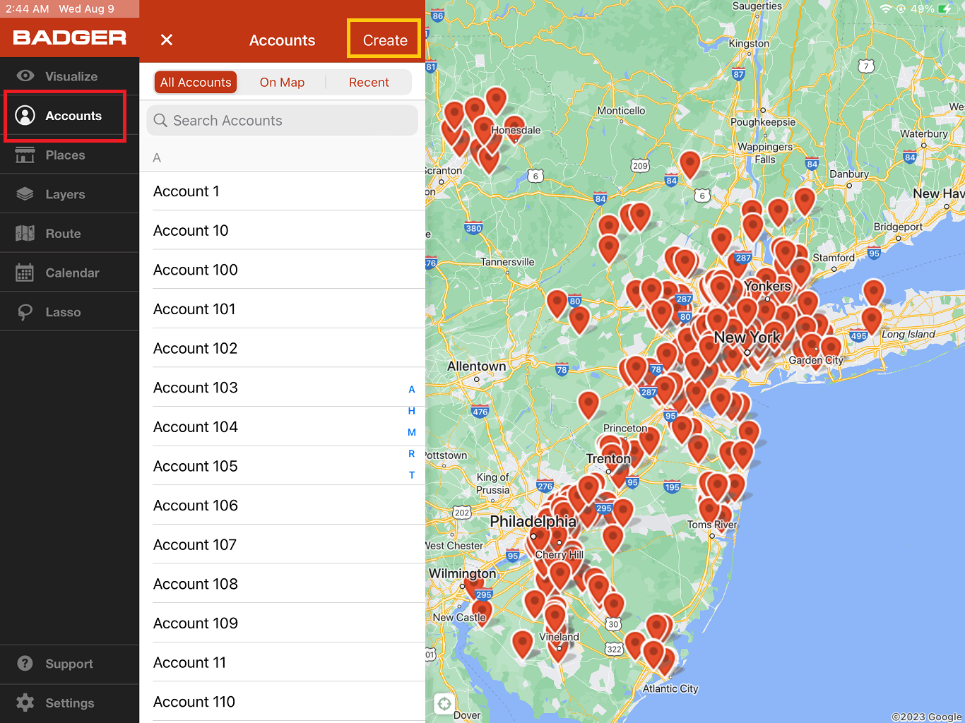Open the Route map icon
The image size is (965, 723).
25,233
